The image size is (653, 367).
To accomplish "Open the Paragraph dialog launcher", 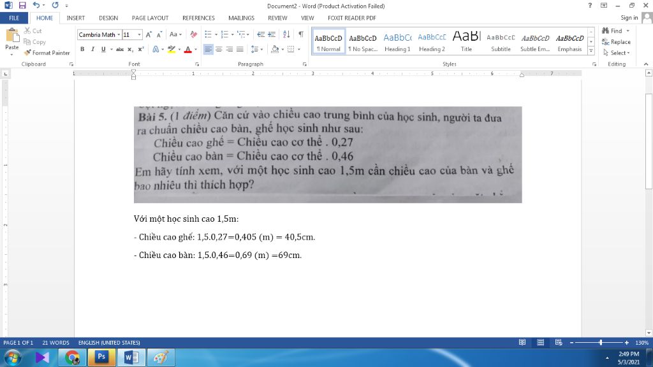I will 304,64.
